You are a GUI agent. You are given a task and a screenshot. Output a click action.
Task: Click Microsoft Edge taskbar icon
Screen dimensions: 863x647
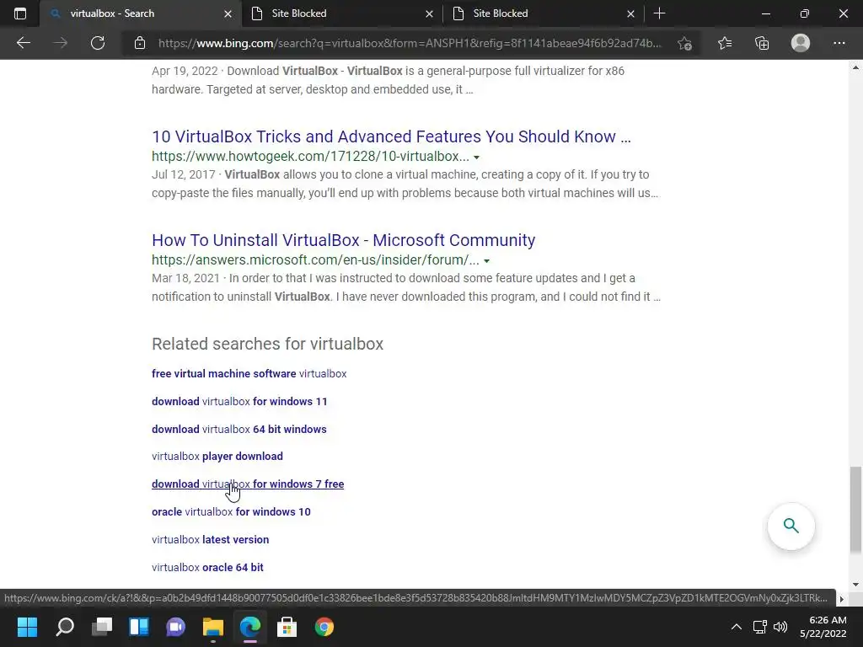click(249, 627)
